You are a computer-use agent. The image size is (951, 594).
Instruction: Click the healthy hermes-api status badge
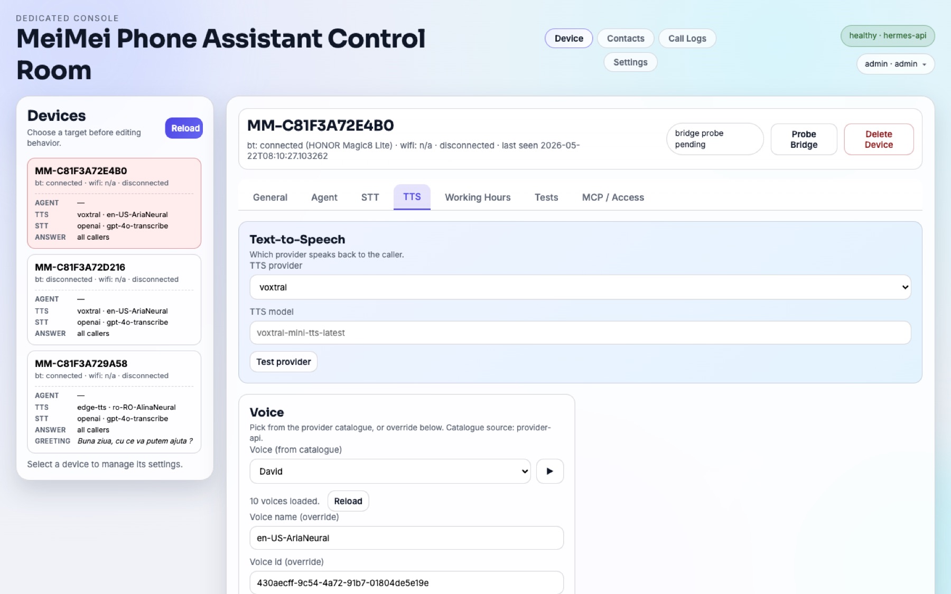click(888, 36)
